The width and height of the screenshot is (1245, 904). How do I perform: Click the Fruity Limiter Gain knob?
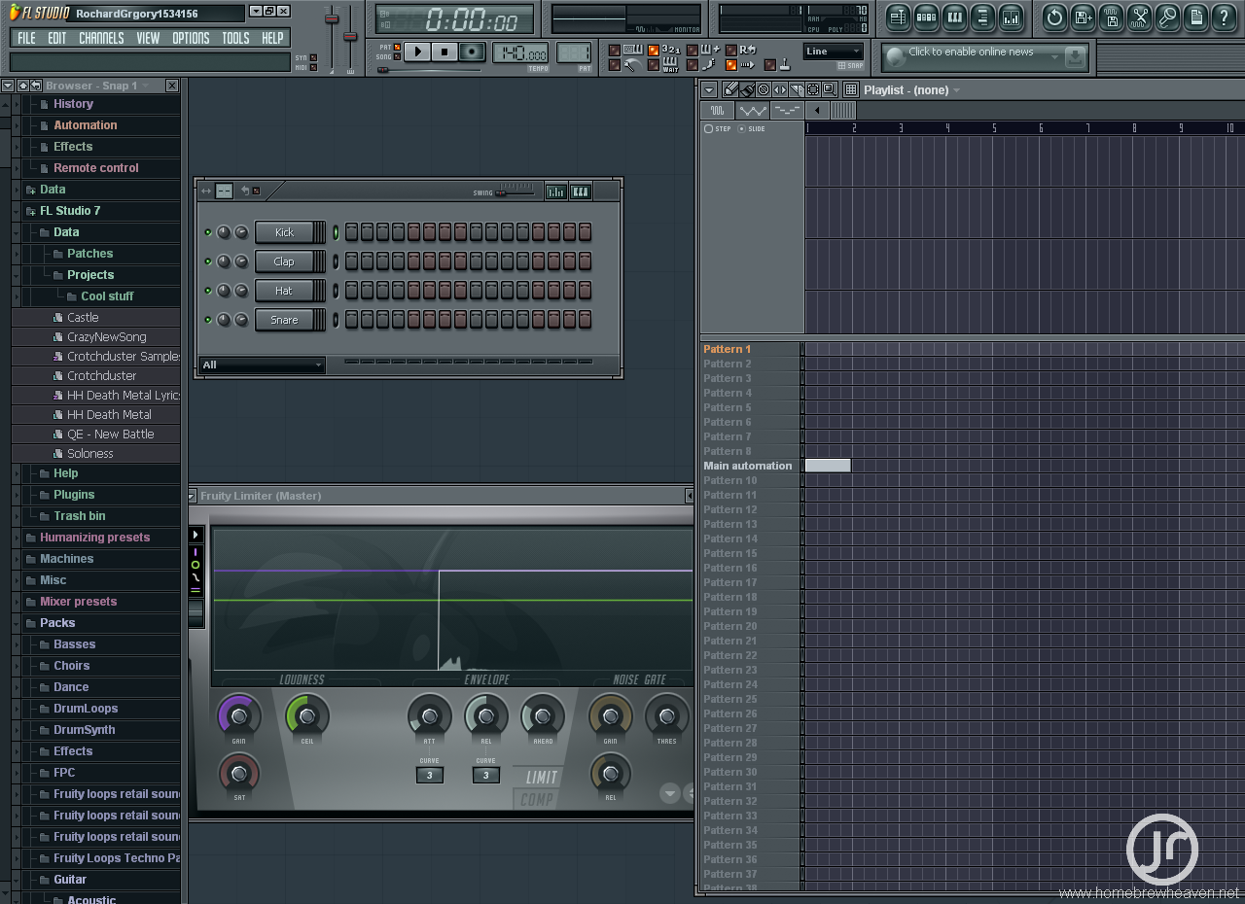tap(239, 718)
